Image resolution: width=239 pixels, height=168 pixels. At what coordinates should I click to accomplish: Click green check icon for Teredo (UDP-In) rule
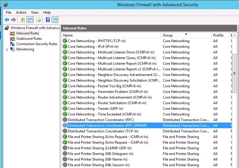(x=65, y=109)
